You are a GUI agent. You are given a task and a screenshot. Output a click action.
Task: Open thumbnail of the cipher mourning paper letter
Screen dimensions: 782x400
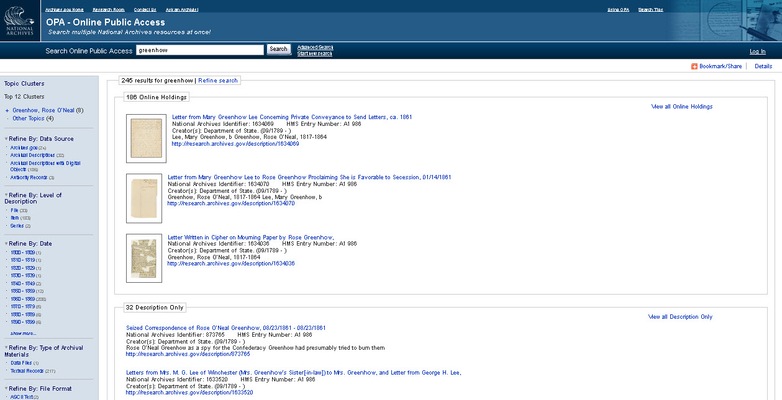tap(144, 258)
